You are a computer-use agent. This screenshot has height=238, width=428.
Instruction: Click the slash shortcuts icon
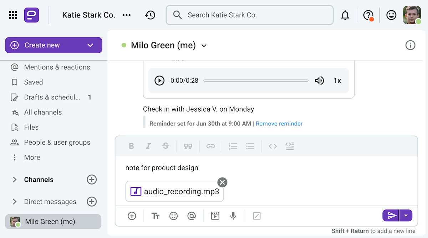click(257, 216)
